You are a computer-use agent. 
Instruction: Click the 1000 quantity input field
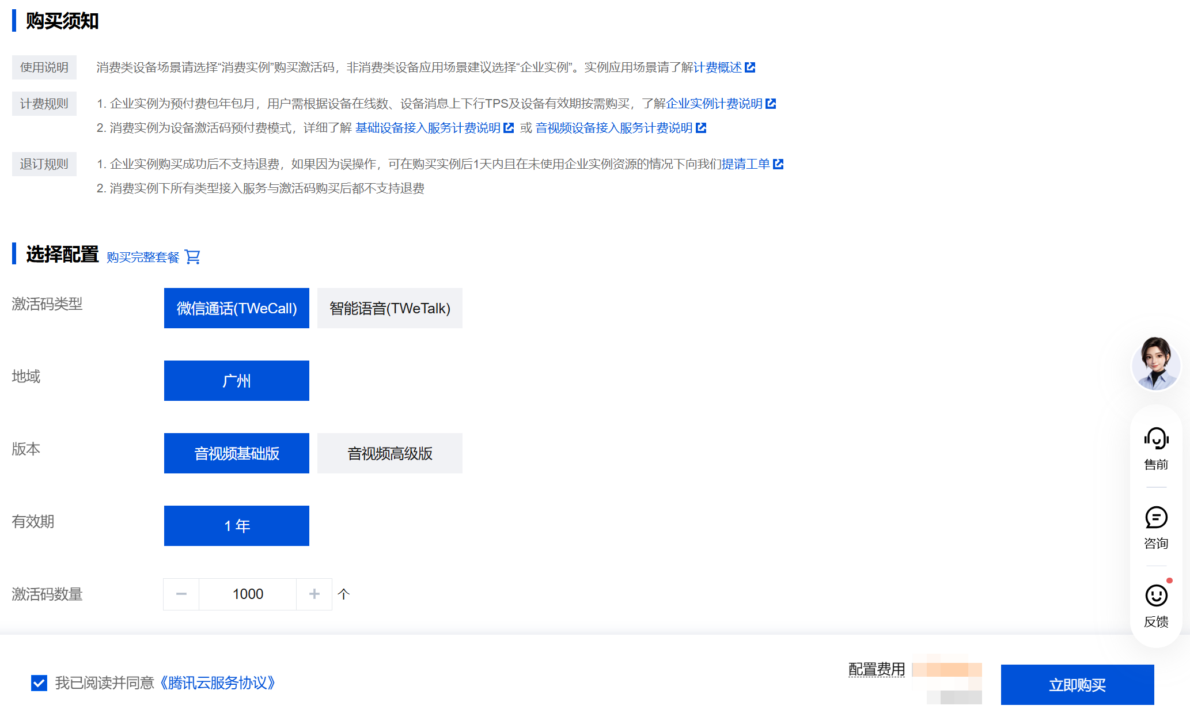(x=248, y=594)
